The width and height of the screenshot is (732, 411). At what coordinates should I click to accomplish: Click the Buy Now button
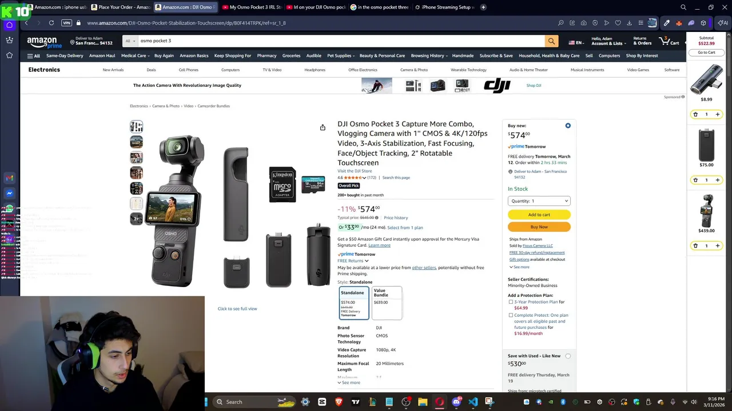pos(539,227)
